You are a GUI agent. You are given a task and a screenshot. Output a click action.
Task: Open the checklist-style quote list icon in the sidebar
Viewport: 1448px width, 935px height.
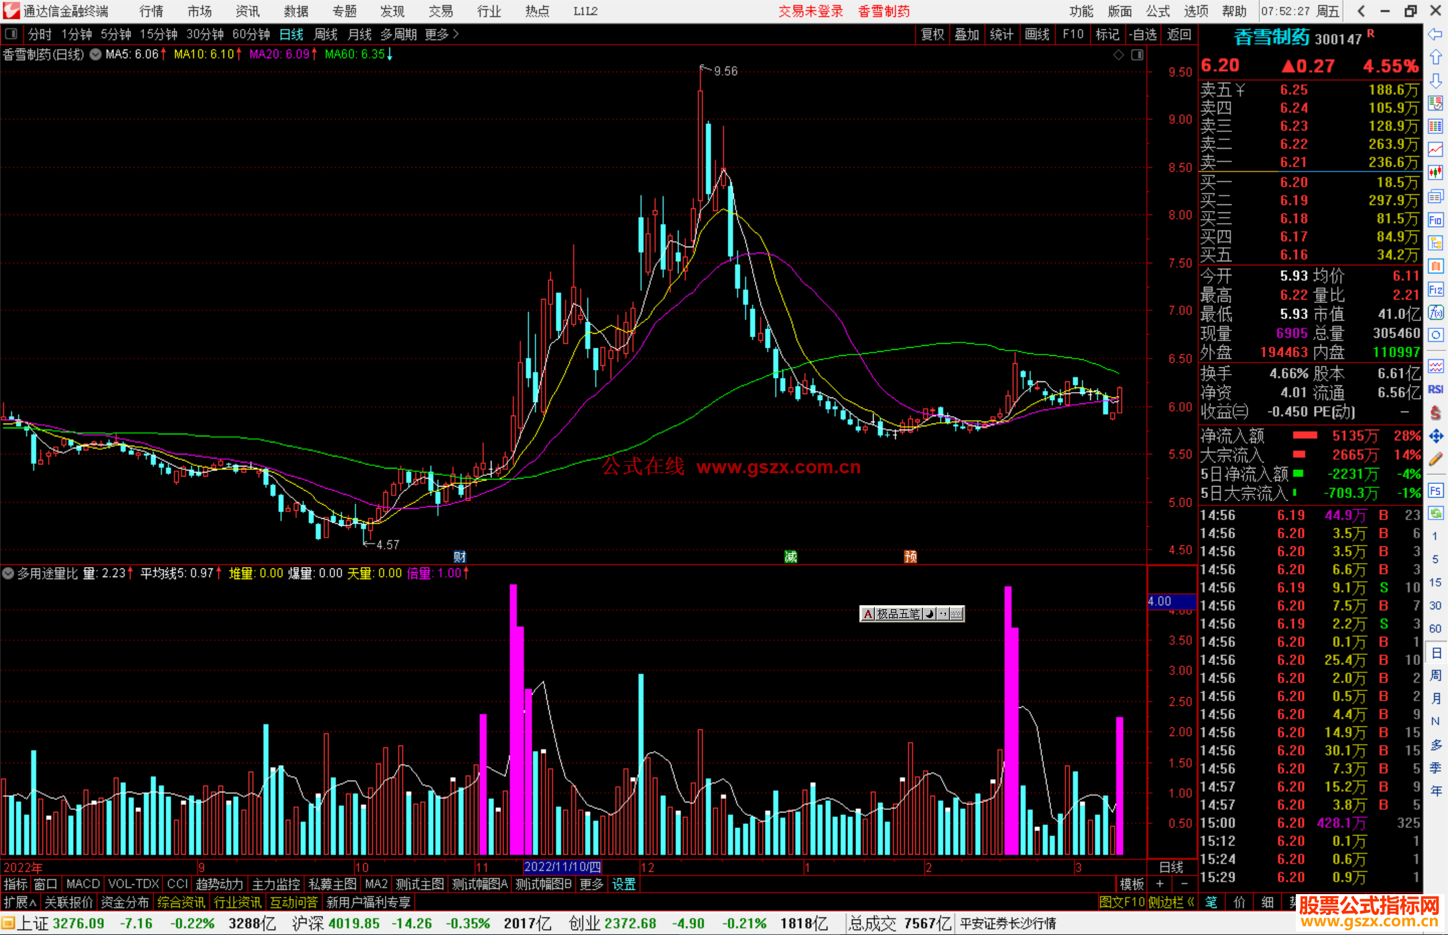tap(1435, 103)
